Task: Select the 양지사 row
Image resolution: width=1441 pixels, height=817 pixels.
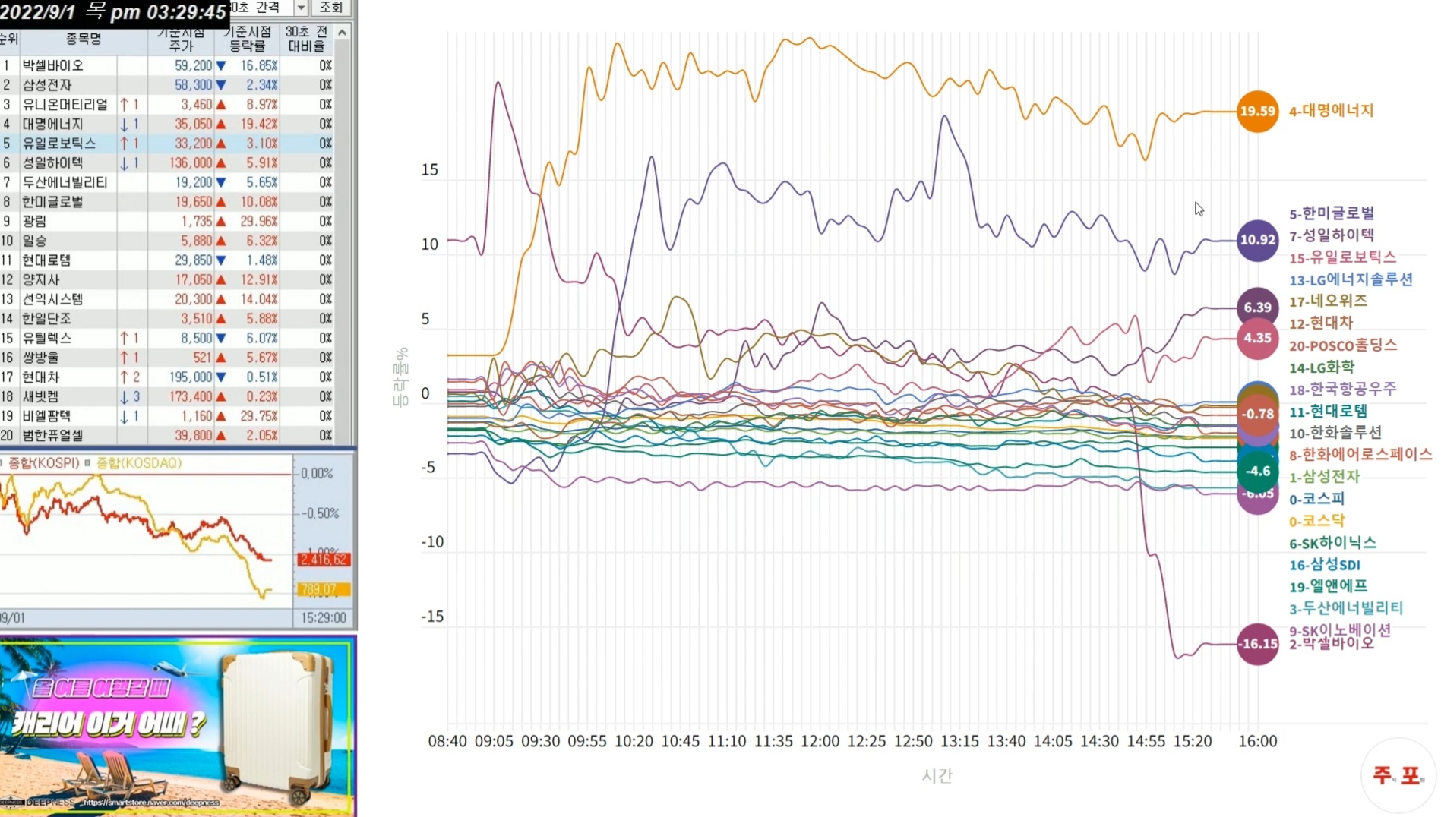Action: tap(166, 280)
